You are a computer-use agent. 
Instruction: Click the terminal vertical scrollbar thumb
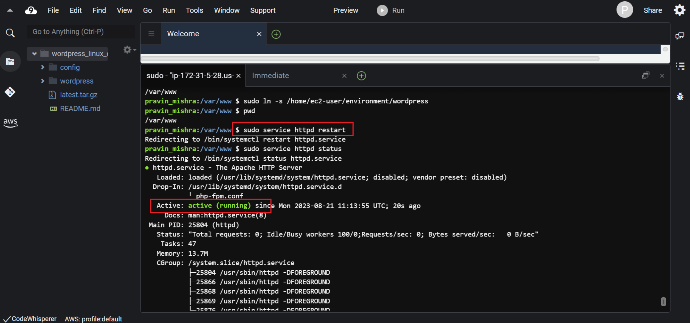click(663, 302)
